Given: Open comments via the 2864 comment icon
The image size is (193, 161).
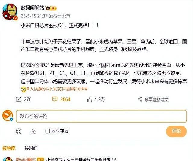Looking at the screenshot, I should pos(55,99).
